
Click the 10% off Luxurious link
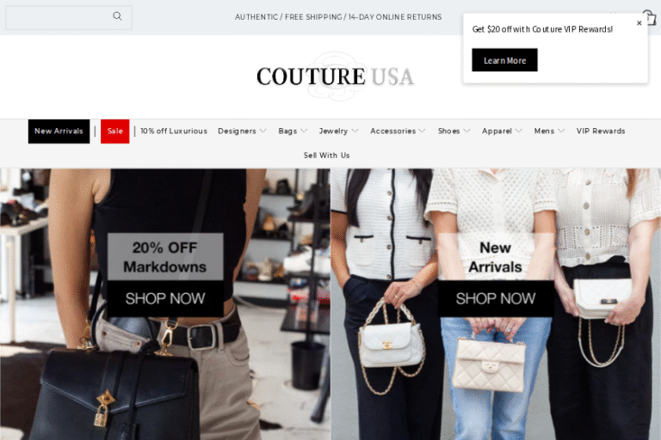[174, 131]
